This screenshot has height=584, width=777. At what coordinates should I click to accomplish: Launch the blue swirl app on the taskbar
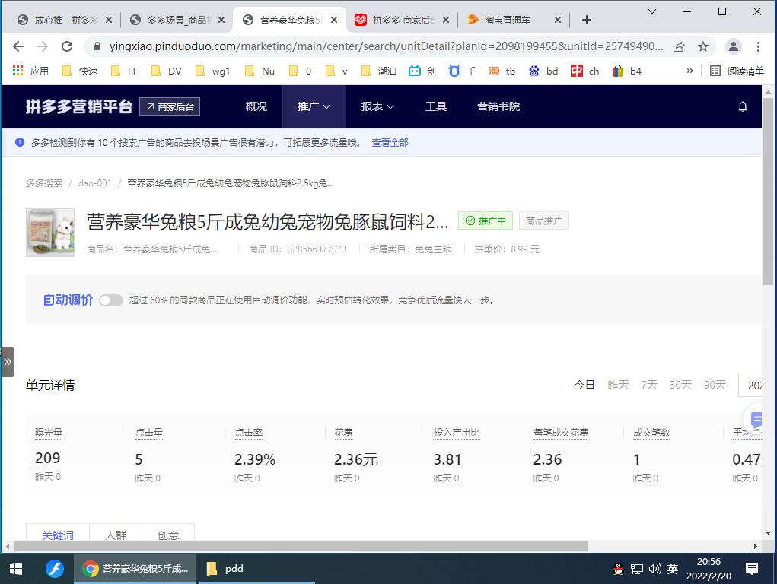[x=55, y=569]
